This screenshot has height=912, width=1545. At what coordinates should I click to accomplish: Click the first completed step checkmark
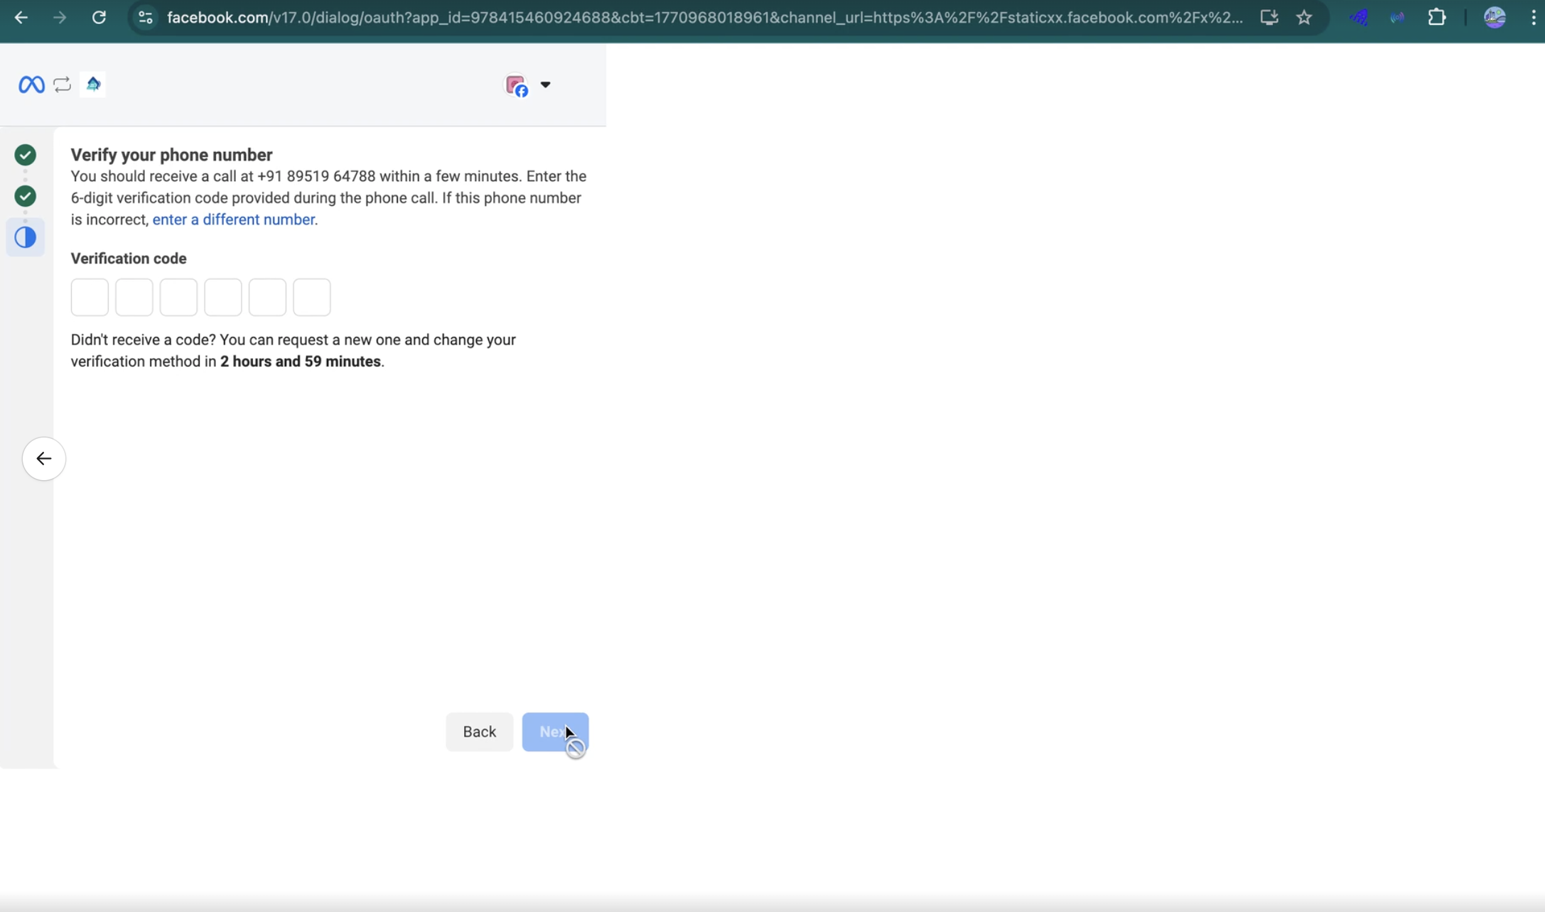[26, 155]
